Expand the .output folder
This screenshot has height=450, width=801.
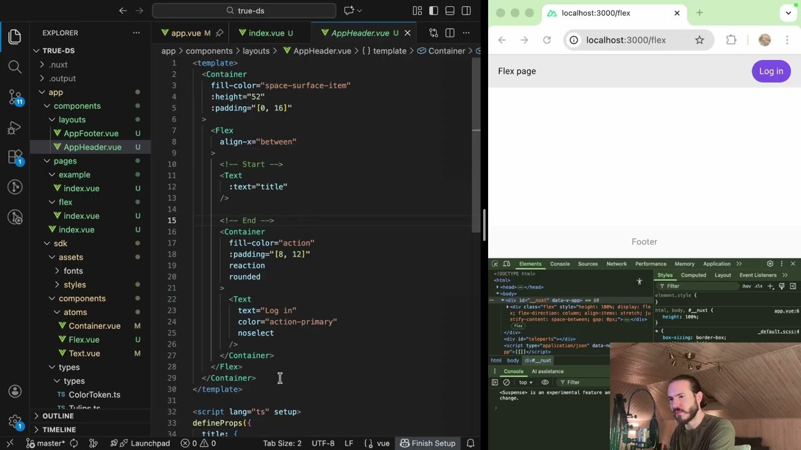tap(42, 78)
